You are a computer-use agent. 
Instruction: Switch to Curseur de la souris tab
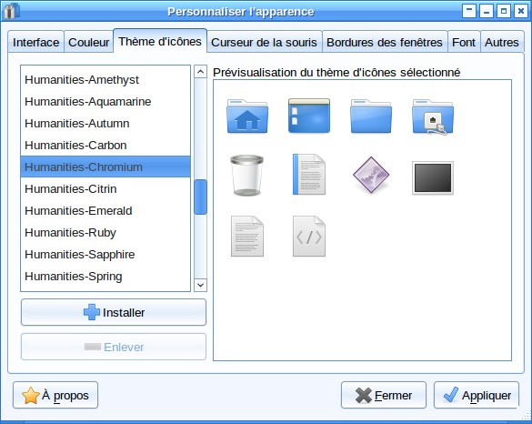point(264,42)
